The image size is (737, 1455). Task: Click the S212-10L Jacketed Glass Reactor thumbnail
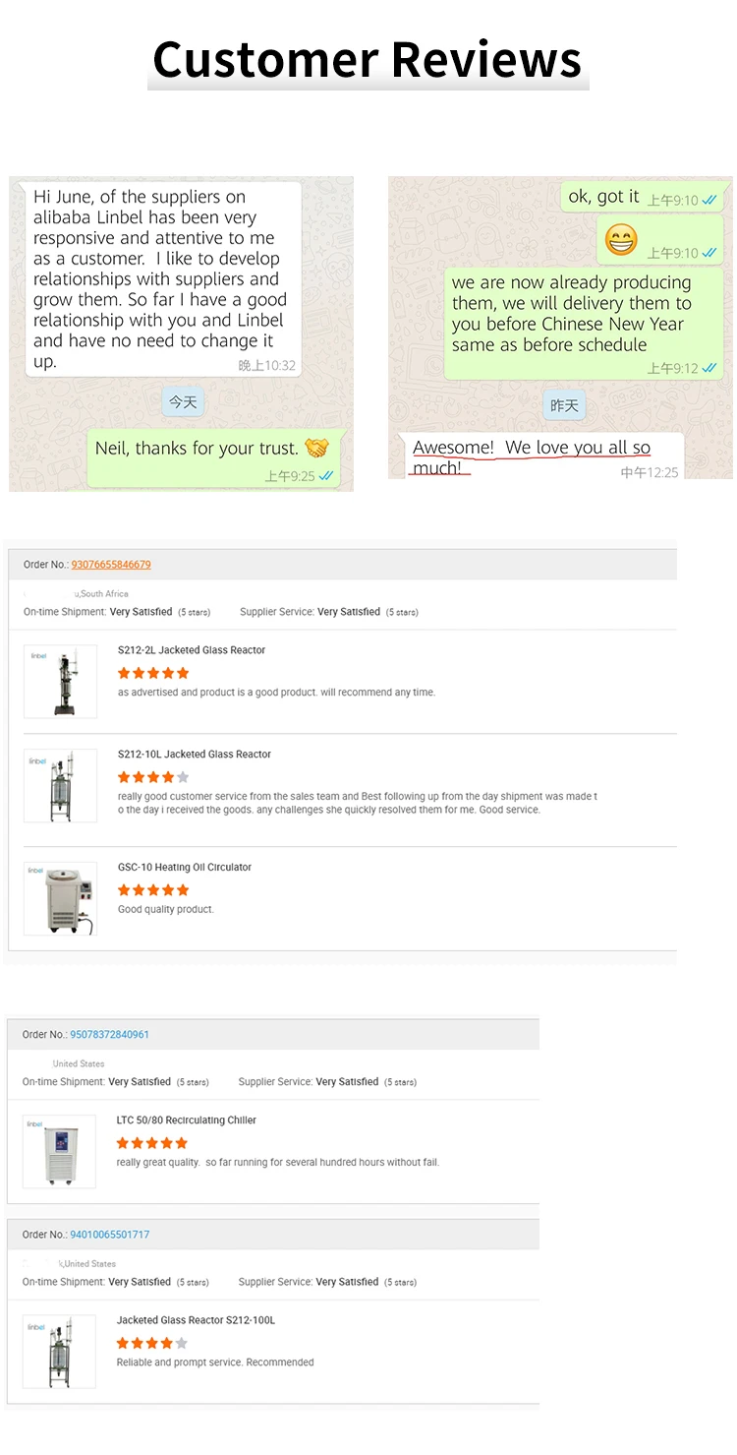click(60, 785)
